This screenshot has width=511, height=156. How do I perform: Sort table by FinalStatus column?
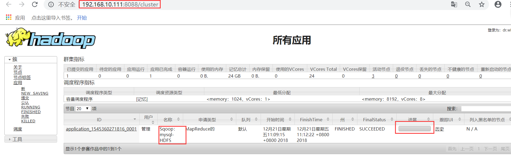(377, 120)
